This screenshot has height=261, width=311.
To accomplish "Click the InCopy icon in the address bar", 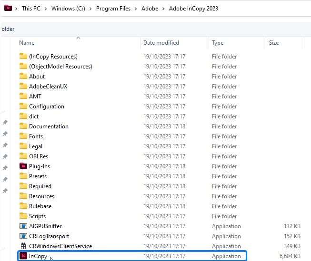I will pos(8,8).
